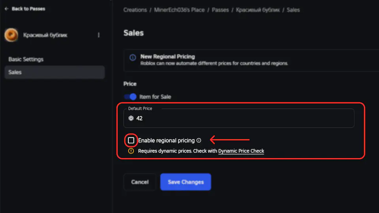
Task: Toggle the Item for Sale switch
Action: pyautogui.click(x=130, y=97)
